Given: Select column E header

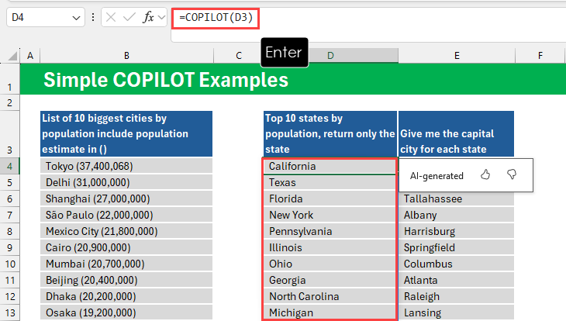Looking at the screenshot, I should [x=457, y=56].
